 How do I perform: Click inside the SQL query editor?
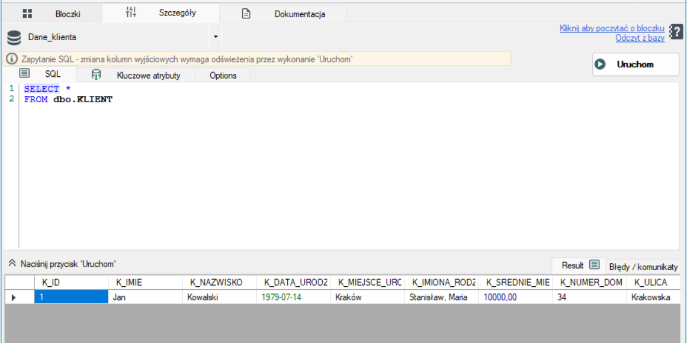click(x=351, y=166)
